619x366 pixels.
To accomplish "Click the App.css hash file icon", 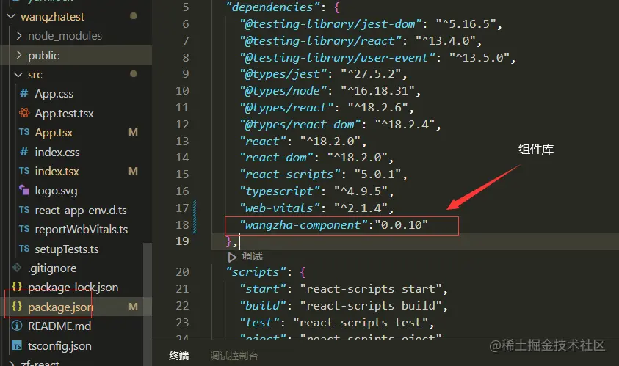I will [24, 93].
